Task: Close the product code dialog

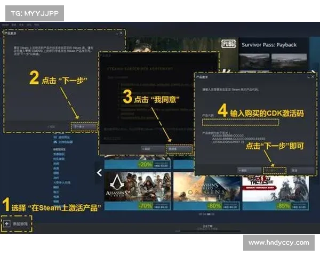Action: [313, 77]
